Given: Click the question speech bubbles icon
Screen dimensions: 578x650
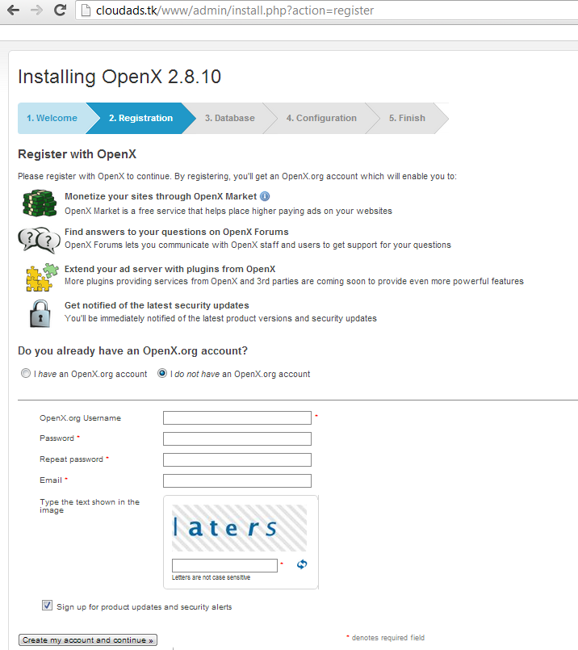Looking at the screenshot, I should (39, 240).
